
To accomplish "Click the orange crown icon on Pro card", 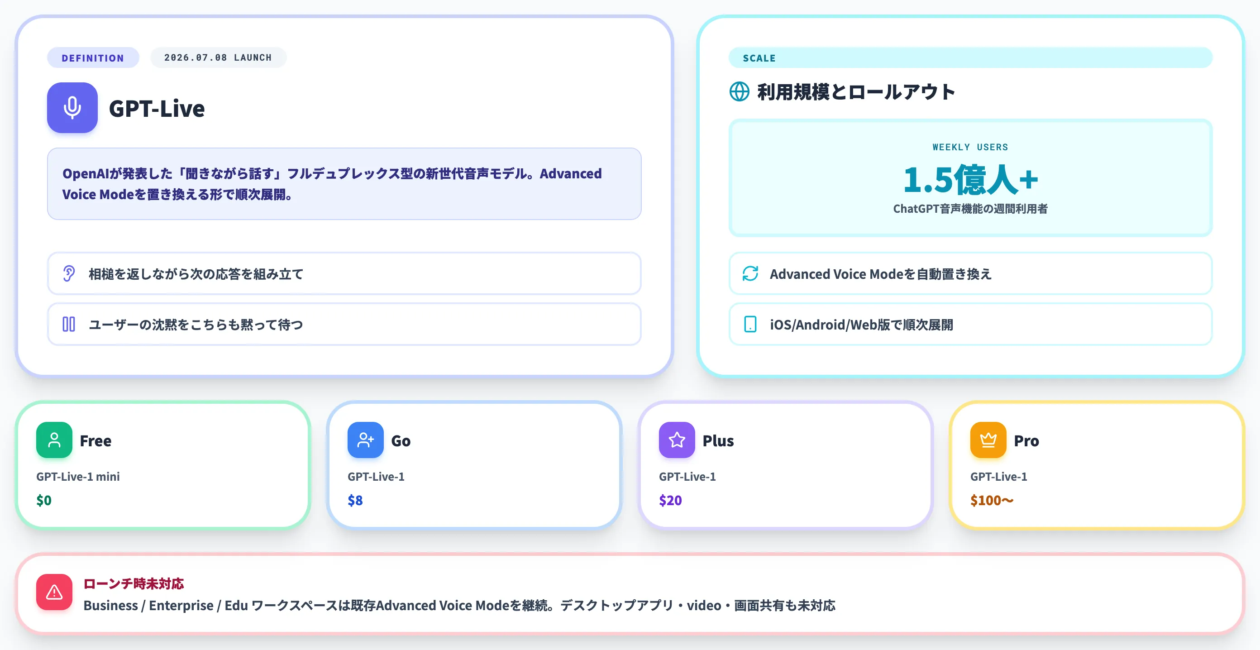I will coord(988,440).
